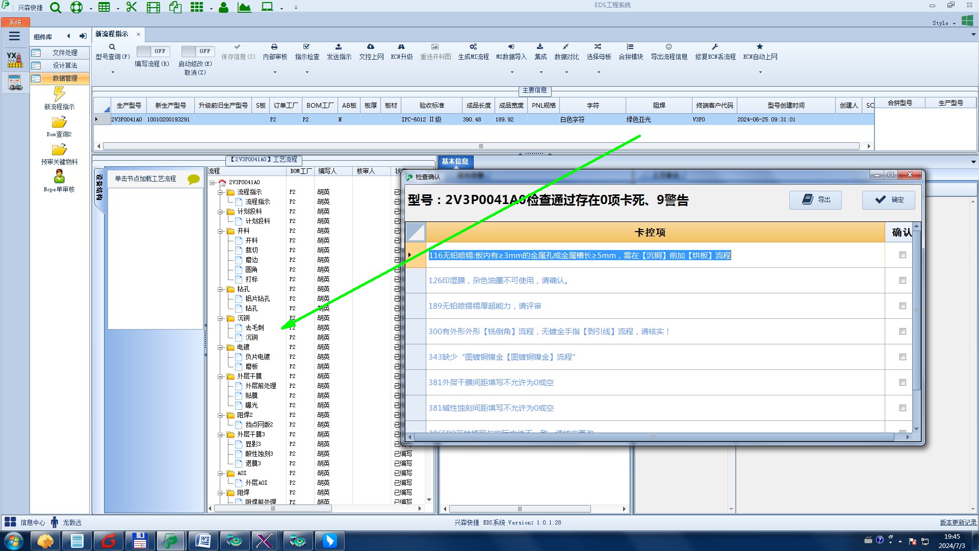Image resolution: width=979 pixels, height=551 pixels.
Task: Check the confirm box for item 126印湿膜
Action: (x=903, y=281)
